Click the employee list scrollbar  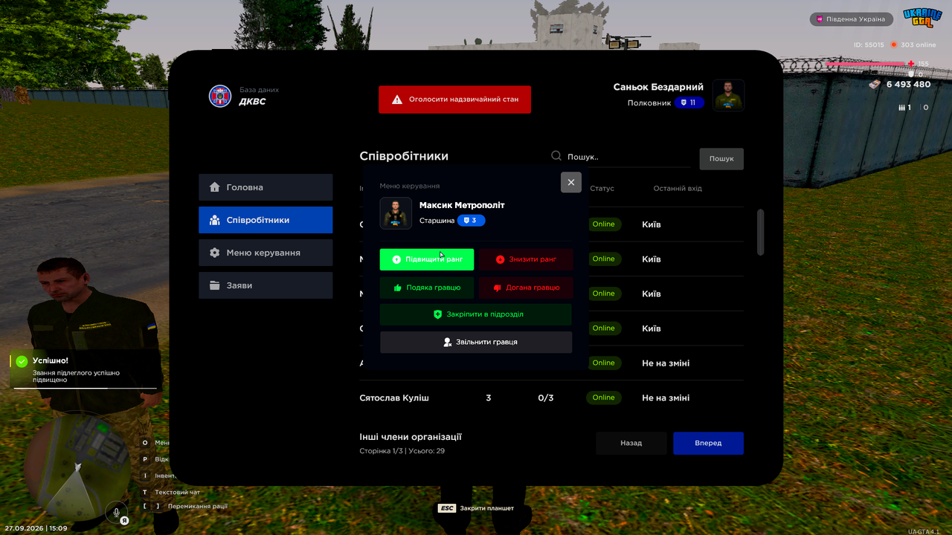tap(760, 233)
